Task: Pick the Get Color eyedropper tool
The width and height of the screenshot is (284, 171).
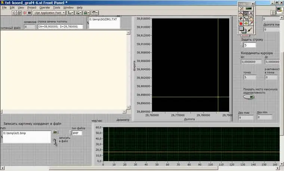Action: pyautogui.click(x=251, y=23)
